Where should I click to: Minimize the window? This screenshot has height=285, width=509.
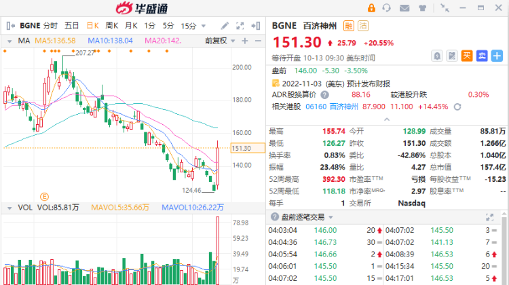463,7
